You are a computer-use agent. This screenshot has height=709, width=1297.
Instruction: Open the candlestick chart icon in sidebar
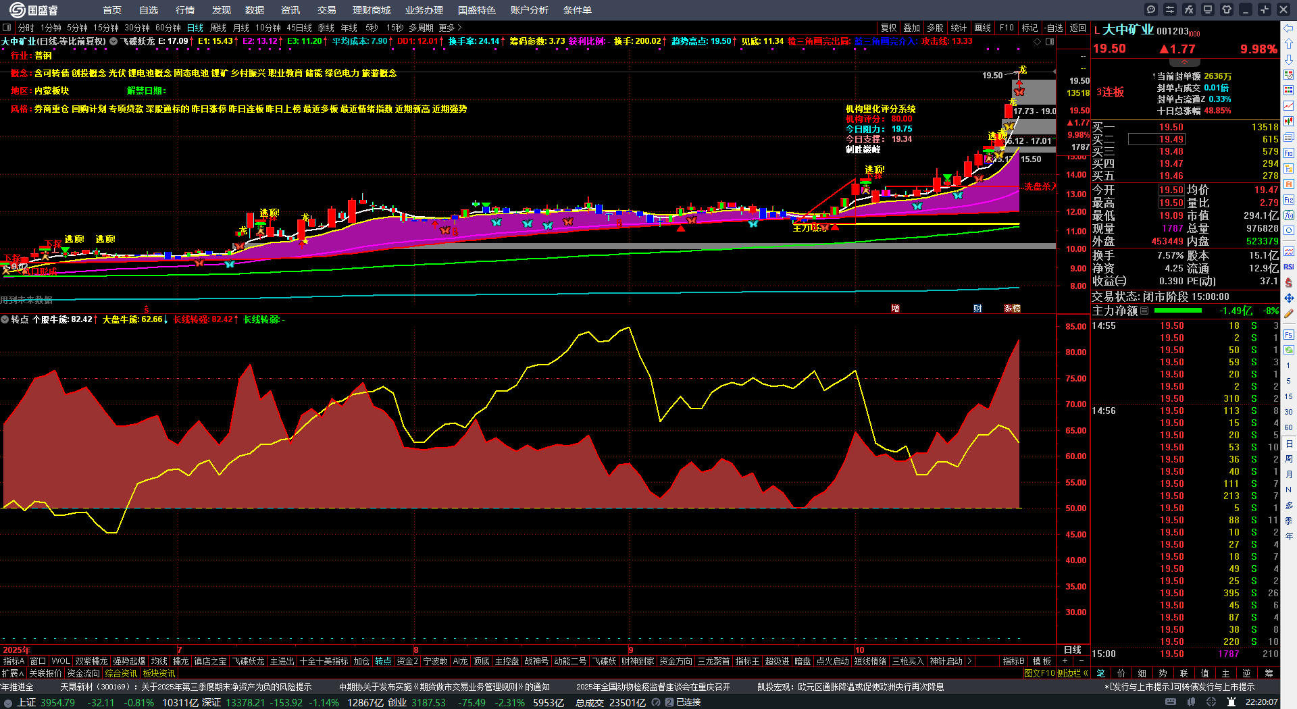pyautogui.click(x=1289, y=122)
